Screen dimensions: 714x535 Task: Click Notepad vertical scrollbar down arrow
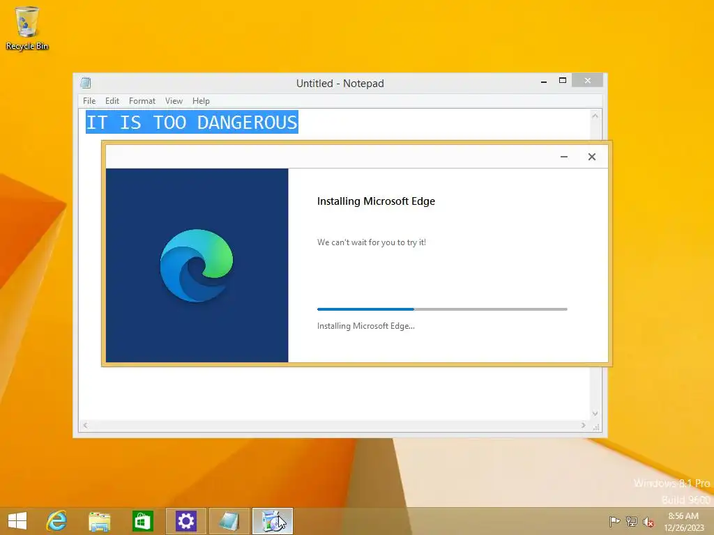(x=595, y=414)
